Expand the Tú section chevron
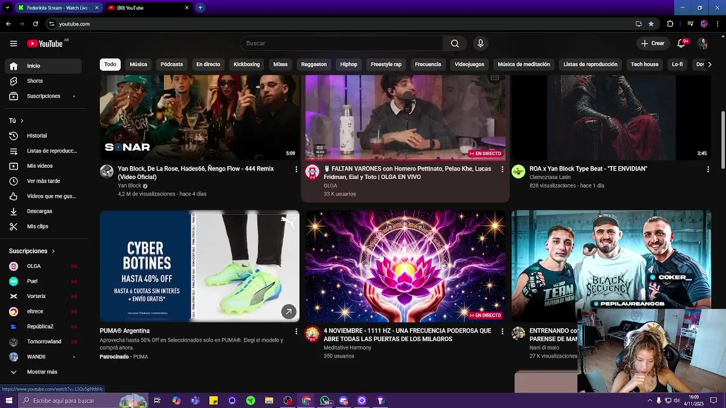This screenshot has height=408, width=726. pos(22,121)
